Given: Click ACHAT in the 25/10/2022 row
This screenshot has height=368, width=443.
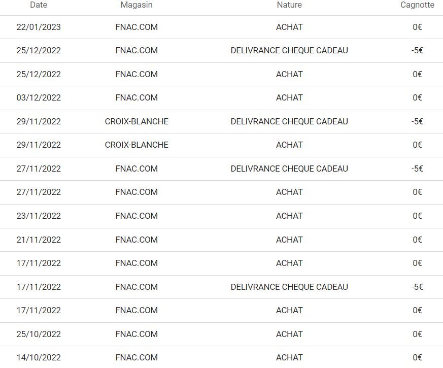Looking at the screenshot, I should coord(289,334).
